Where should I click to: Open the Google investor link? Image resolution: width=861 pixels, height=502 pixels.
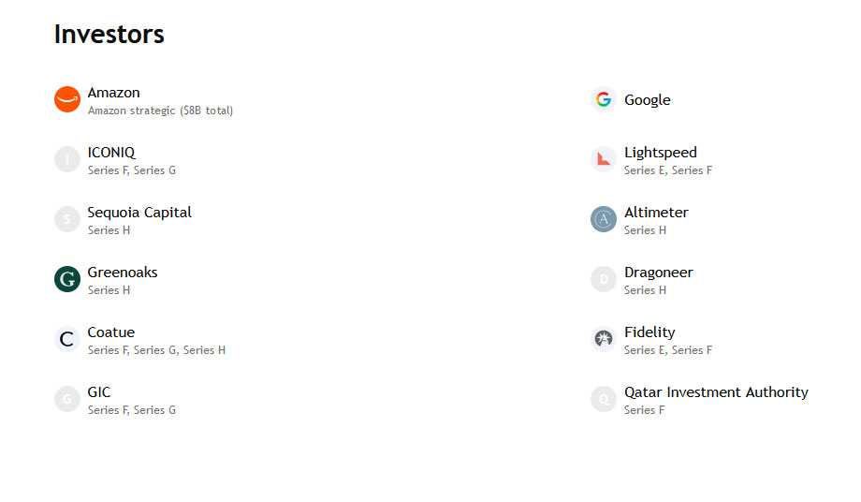pyautogui.click(x=648, y=100)
